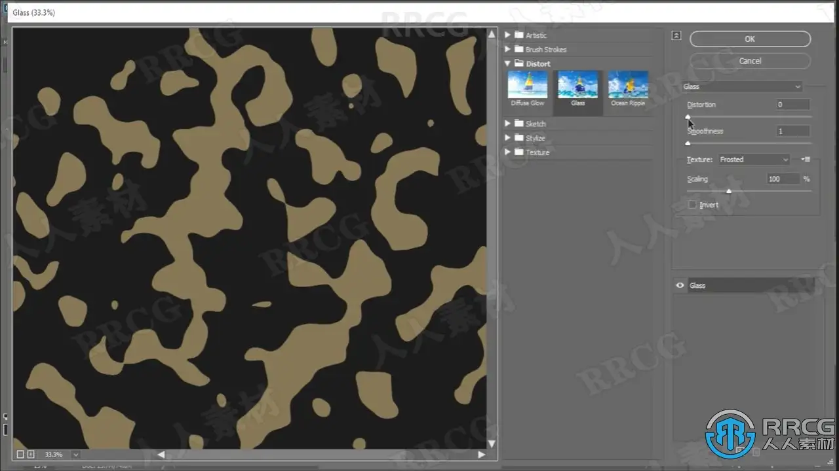Click the Distortion slider handle
Viewport: 839px width, 471px height.
tap(688, 116)
